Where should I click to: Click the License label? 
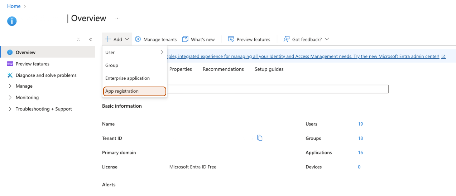point(110,167)
